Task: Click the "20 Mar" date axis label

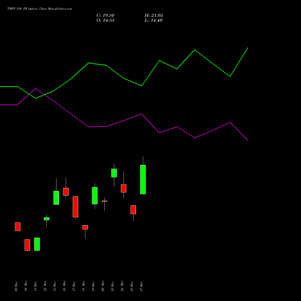Action: click(x=103, y=287)
